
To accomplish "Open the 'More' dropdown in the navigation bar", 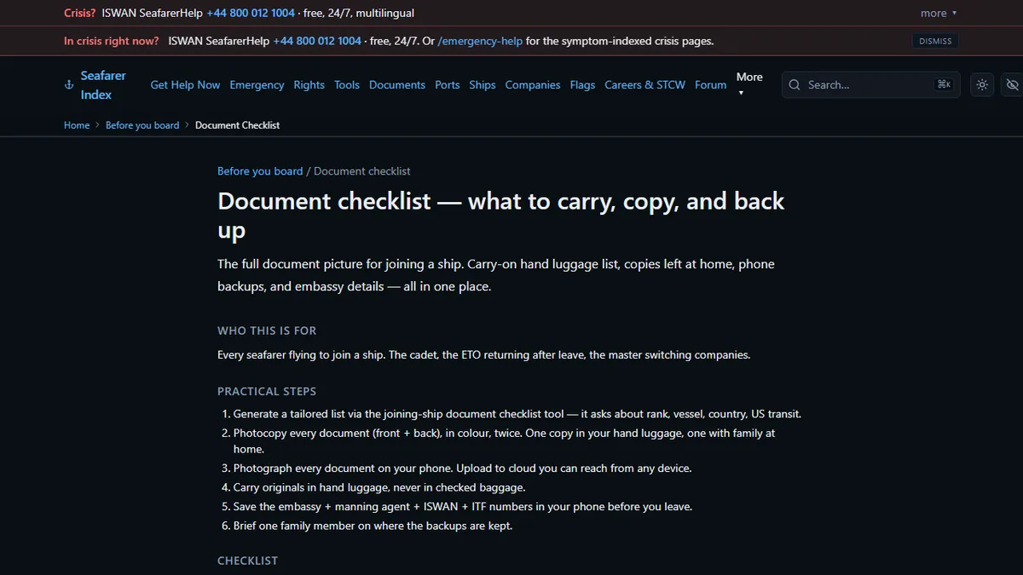I will (x=749, y=84).
